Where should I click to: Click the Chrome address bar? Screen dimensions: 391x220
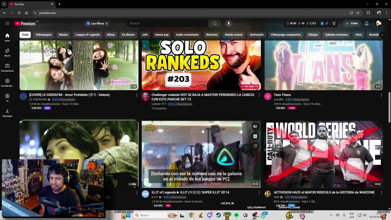pyautogui.click(x=192, y=13)
